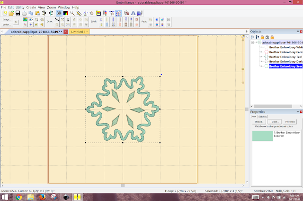
Task: Click the Vector... button
Action: [7, 25]
